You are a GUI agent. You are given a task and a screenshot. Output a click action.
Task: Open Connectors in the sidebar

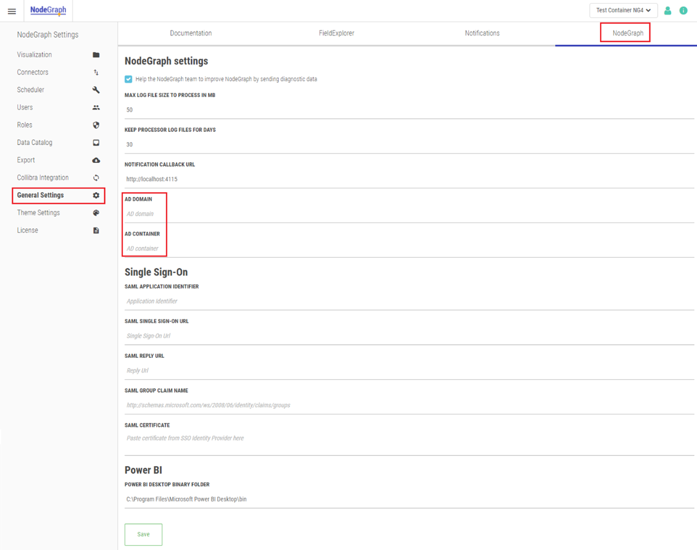tap(32, 72)
